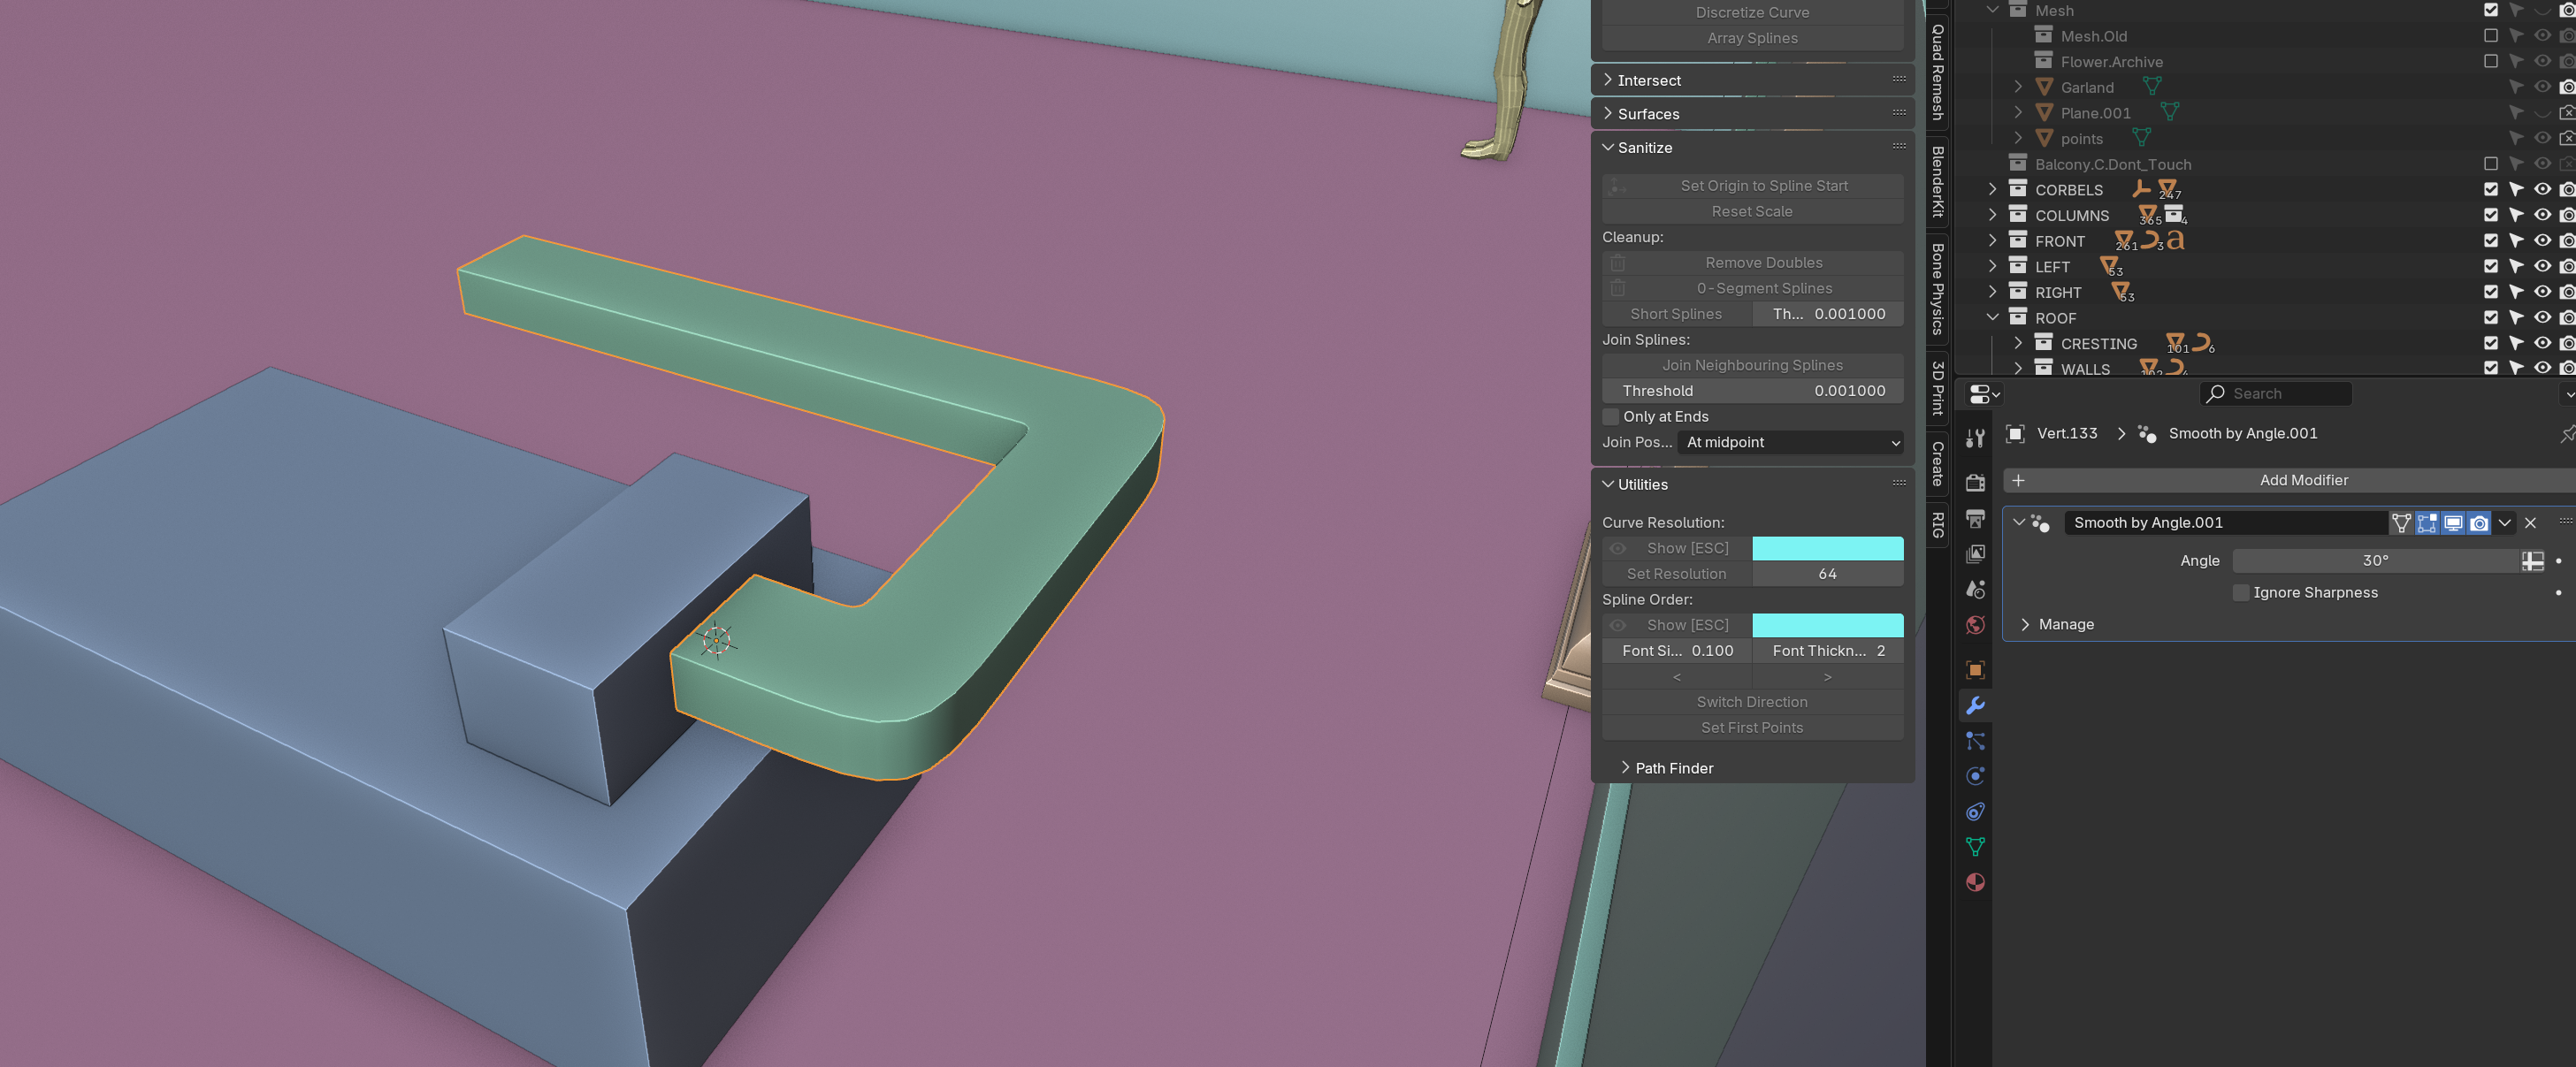Open the Particles properties tab
The image size is (2576, 1067).
point(1975,741)
